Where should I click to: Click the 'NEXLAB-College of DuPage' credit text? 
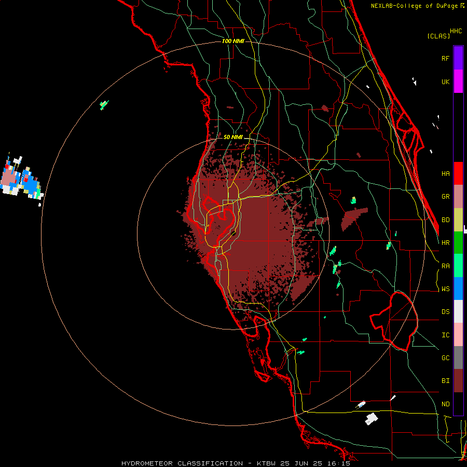(x=414, y=6)
